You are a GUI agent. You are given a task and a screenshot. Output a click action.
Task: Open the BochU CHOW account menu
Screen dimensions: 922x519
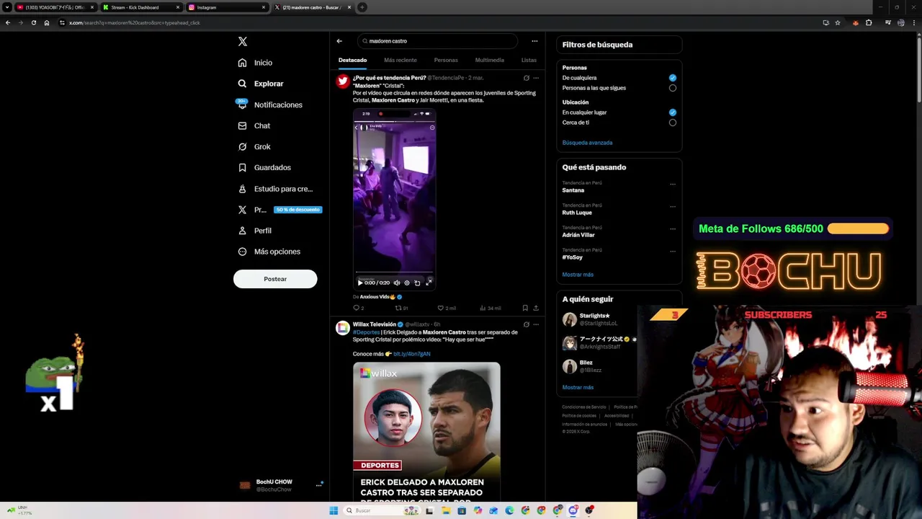tap(280, 485)
